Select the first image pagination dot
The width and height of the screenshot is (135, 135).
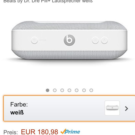[x=48, y=90]
